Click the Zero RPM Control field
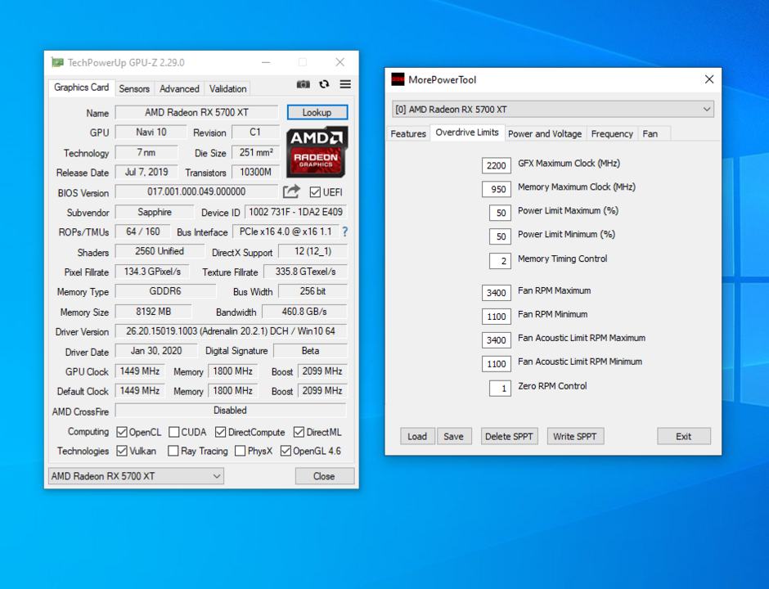Viewport: 769px width, 589px height. coord(500,389)
